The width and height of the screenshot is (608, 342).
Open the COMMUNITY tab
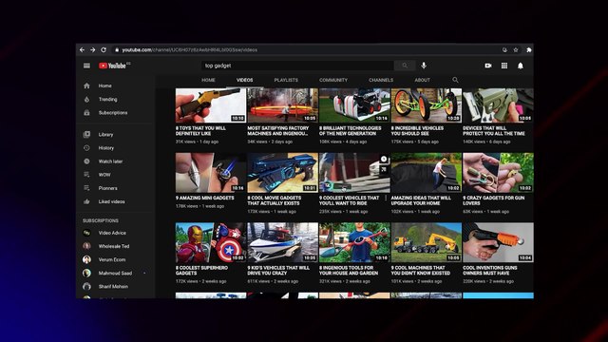point(333,80)
